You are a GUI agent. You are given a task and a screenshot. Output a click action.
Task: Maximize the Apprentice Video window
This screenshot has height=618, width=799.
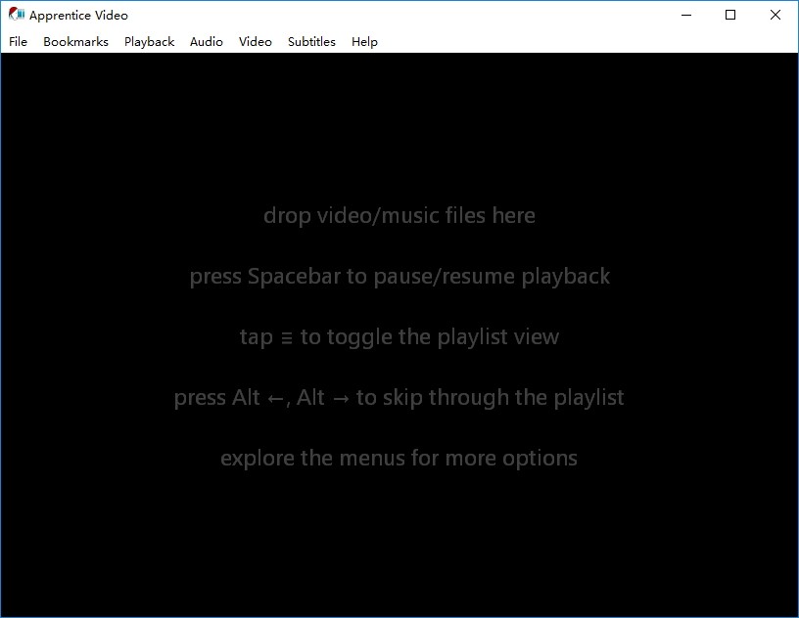click(x=730, y=15)
